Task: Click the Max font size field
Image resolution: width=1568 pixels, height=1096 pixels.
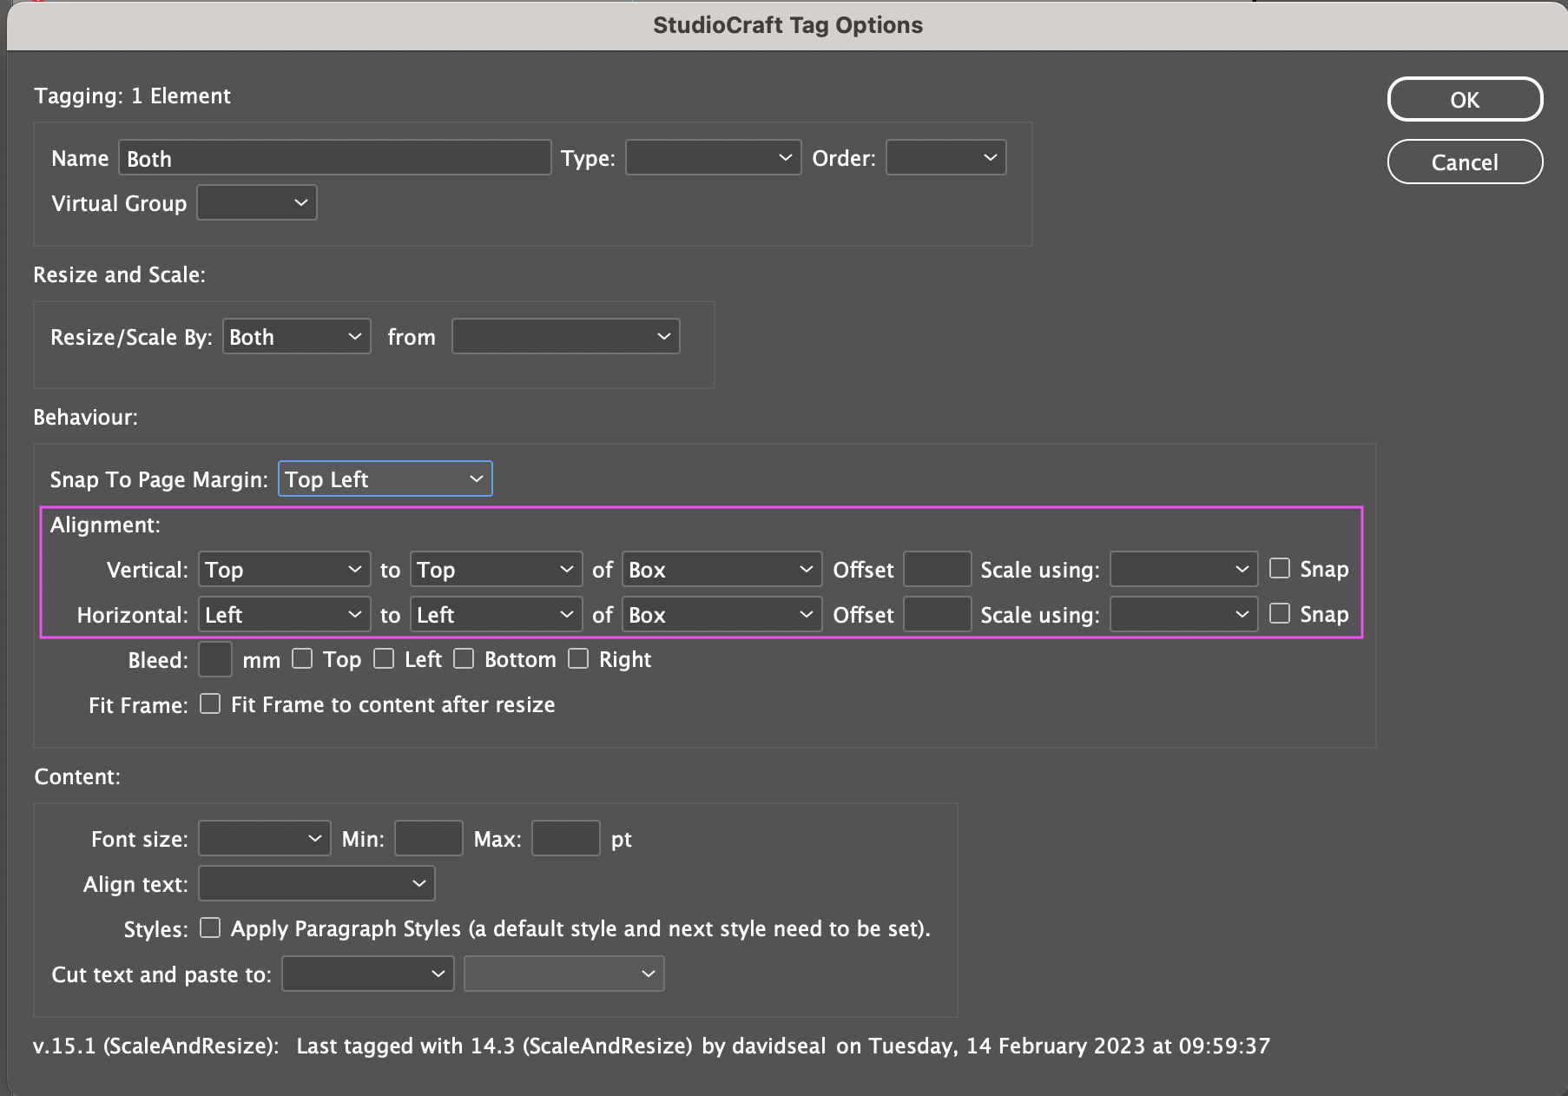Action: pyautogui.click(x=566, y=839)
